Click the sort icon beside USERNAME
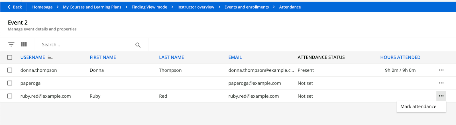This screenshot has height=125, width=456. pos(50,58)
